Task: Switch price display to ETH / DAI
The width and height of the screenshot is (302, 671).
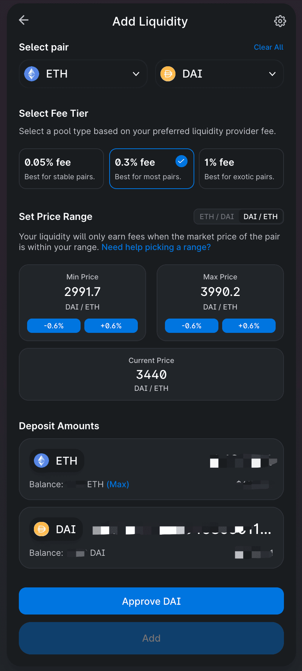Action: [217, 217]
